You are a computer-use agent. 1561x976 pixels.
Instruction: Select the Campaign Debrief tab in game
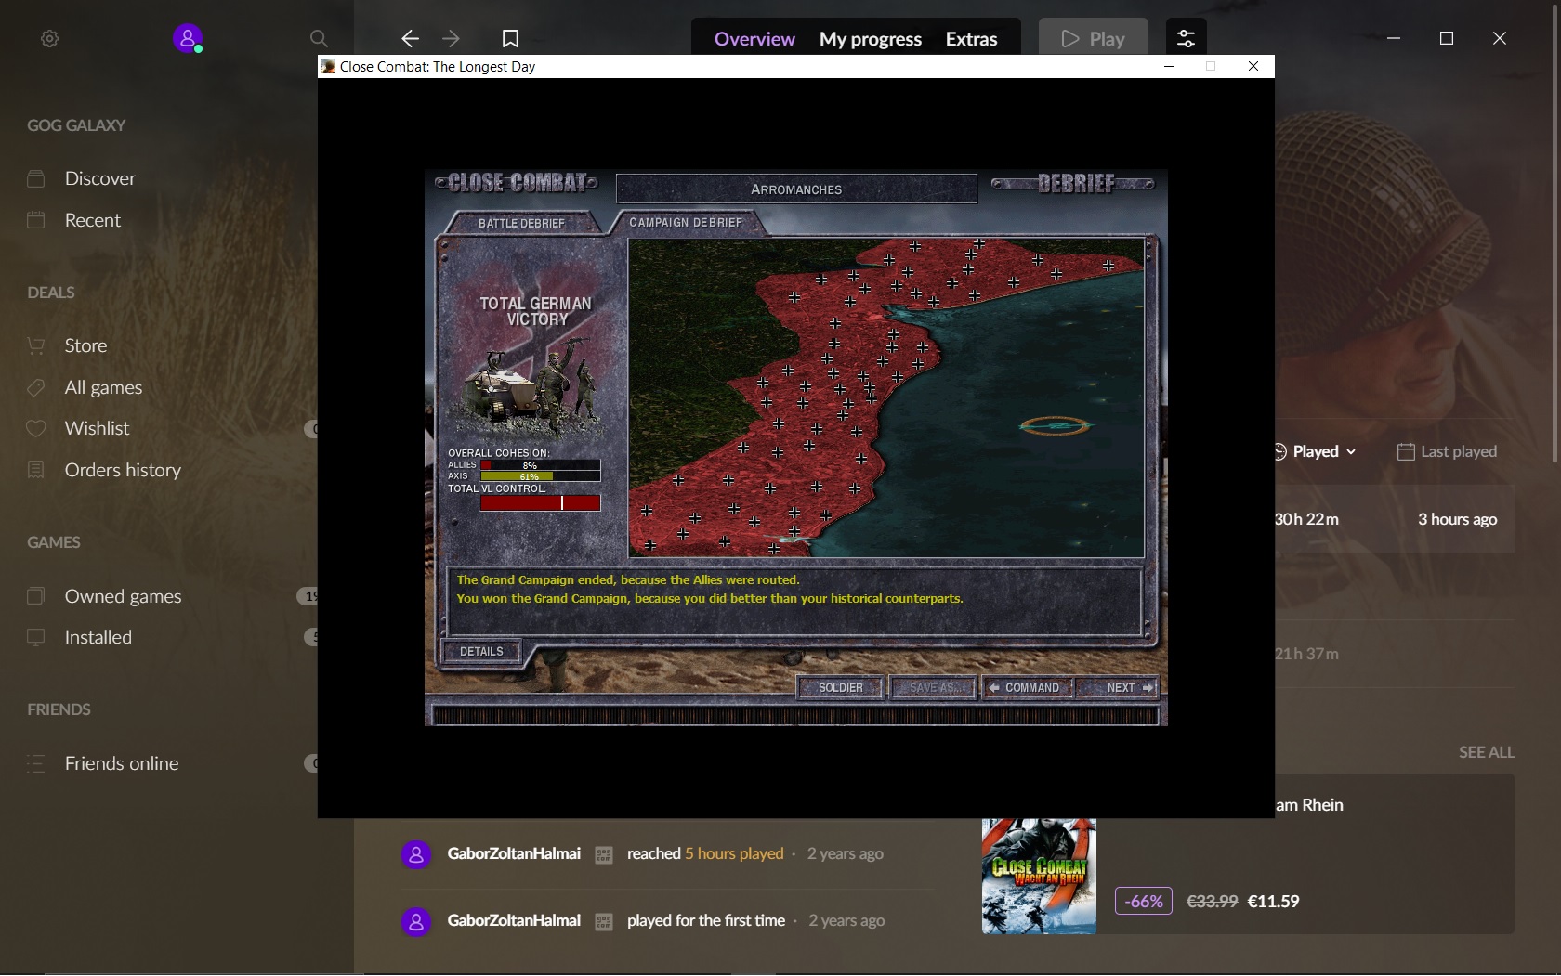686,223
